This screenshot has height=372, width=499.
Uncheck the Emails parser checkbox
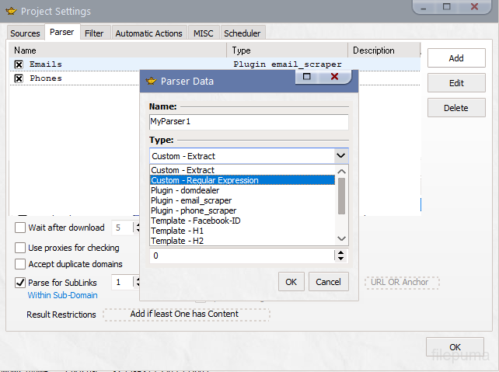click(x=19, y=64)
